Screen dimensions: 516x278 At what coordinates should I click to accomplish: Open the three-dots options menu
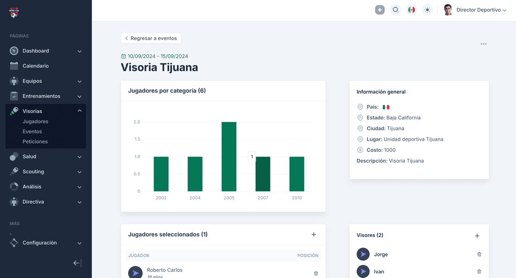484,44
